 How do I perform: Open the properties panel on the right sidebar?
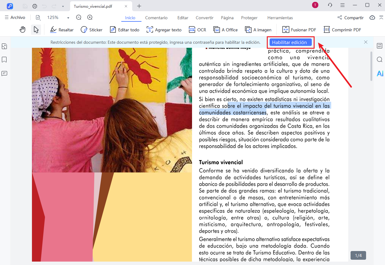click(380, 46)
